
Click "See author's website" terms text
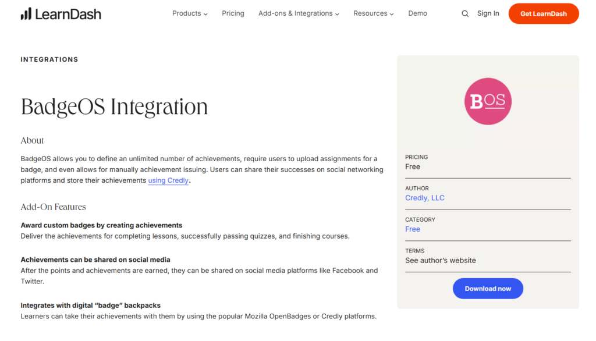click(440, 261)
